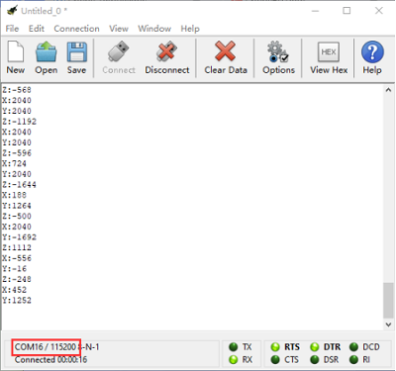Open the Window menu
The image size is (396, 371).
pos(154,29)
